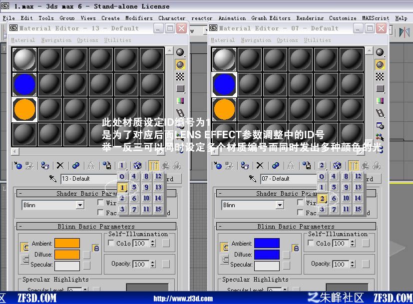Click Opacity spinner arrows in left editor
Screen dimensions: 413x304
point(153,264)
